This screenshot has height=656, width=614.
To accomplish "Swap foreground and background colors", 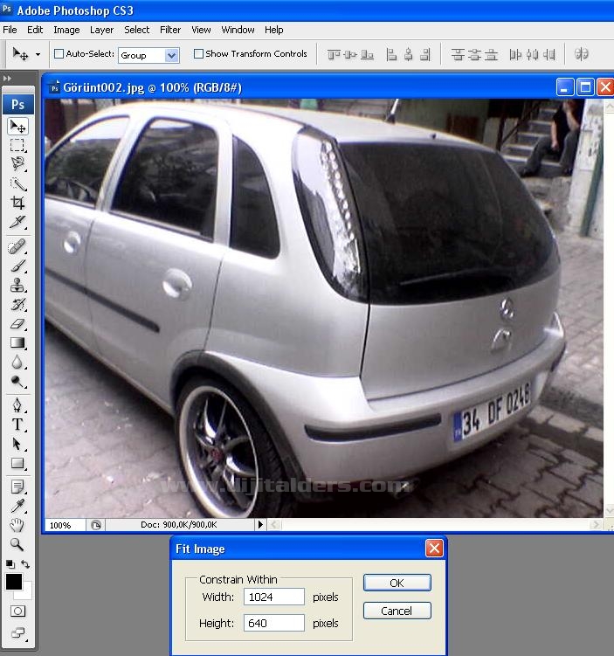I will [x=25, y=564].
